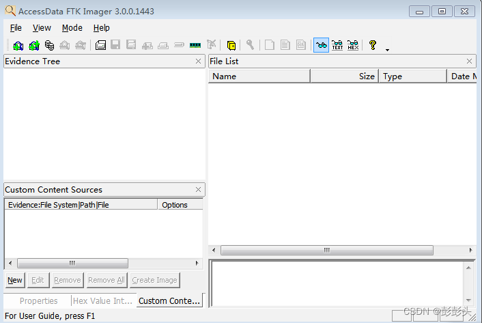Click the Help question mark icon
The height and width of the screenshot is (323, 482).
tap(373, 45)
